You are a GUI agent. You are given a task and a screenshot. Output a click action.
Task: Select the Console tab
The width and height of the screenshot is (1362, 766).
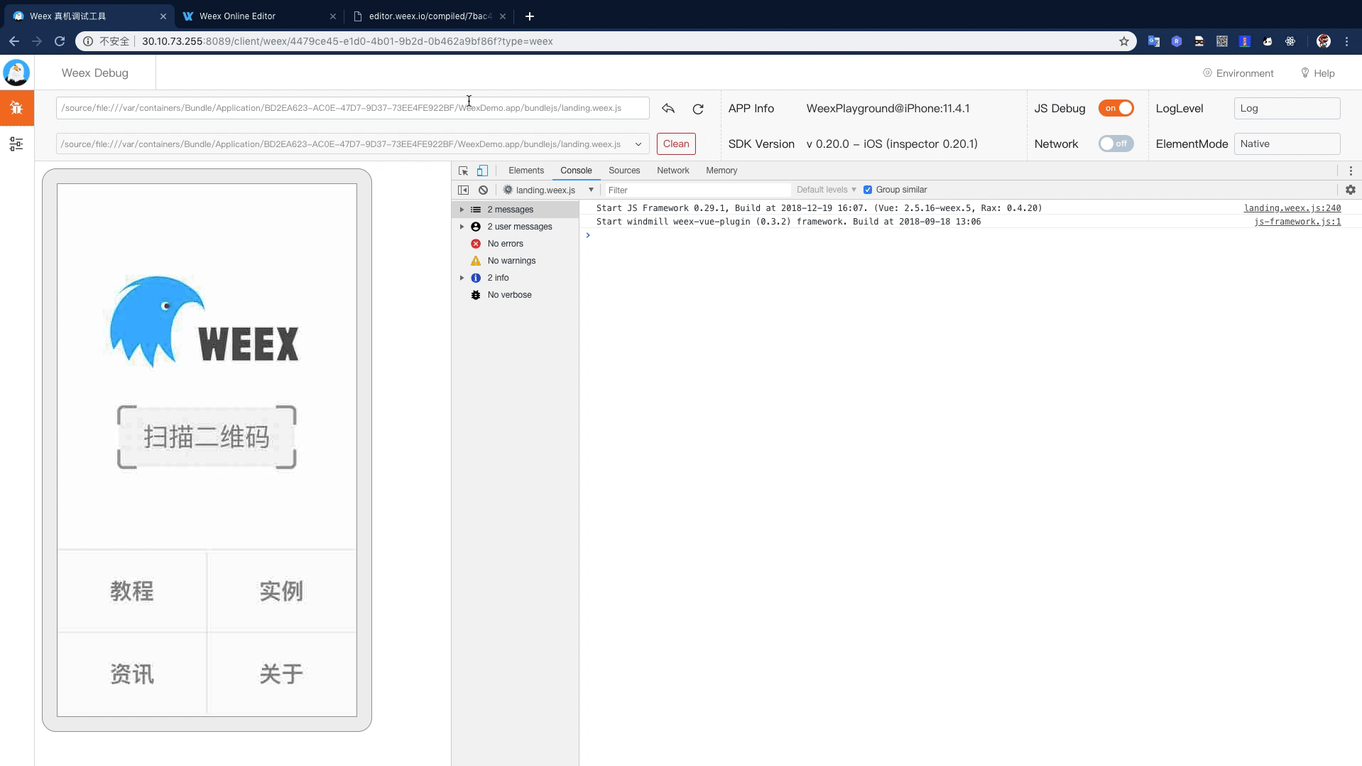coord(576,171)
